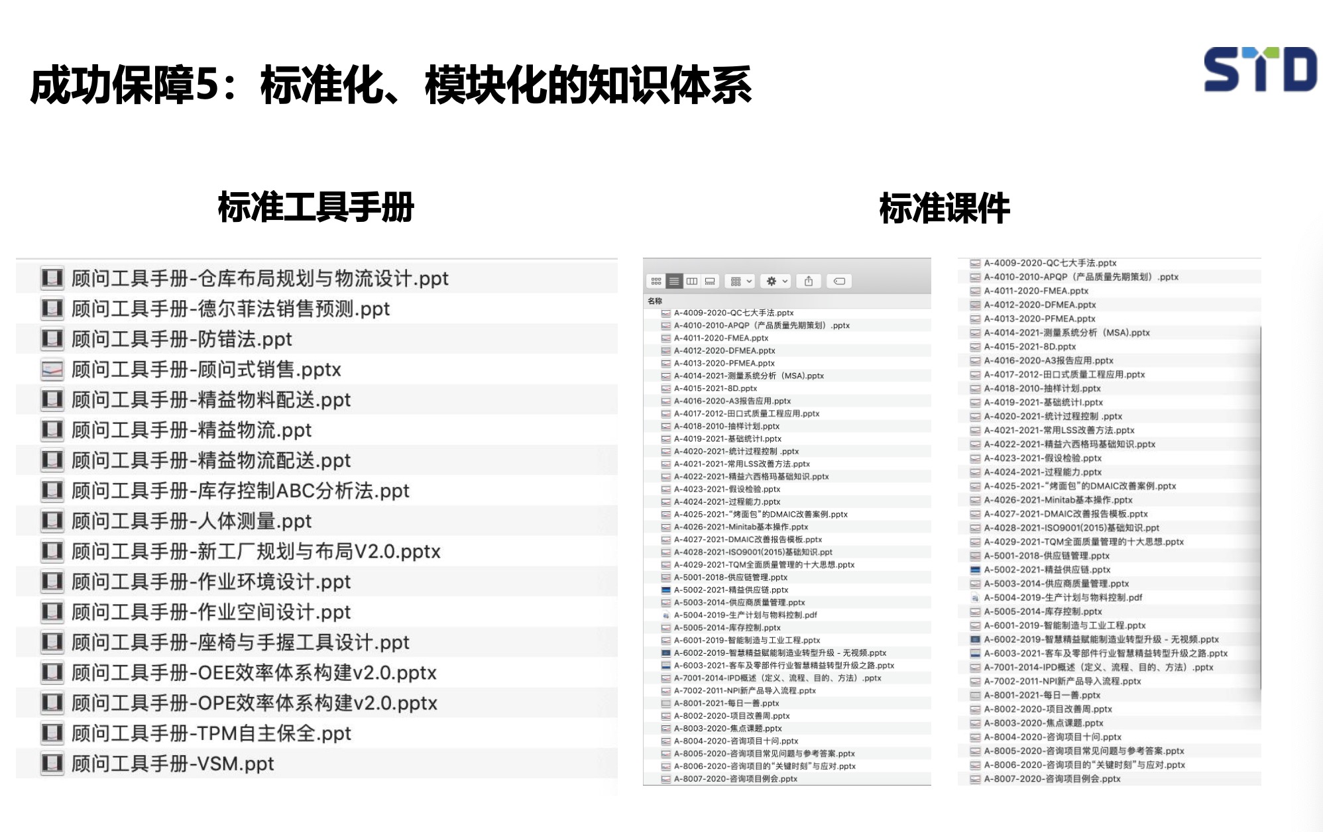Switch Finder to gallery view
The height and width of the screenshot is (832, 1323).
click(x=710, y=282)
